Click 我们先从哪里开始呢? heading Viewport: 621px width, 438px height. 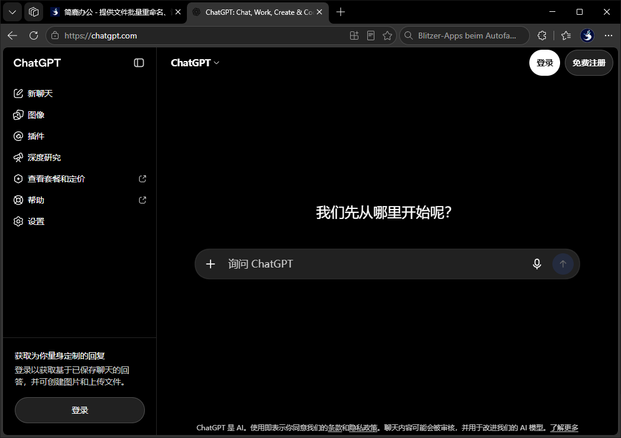tap(383, 212)
